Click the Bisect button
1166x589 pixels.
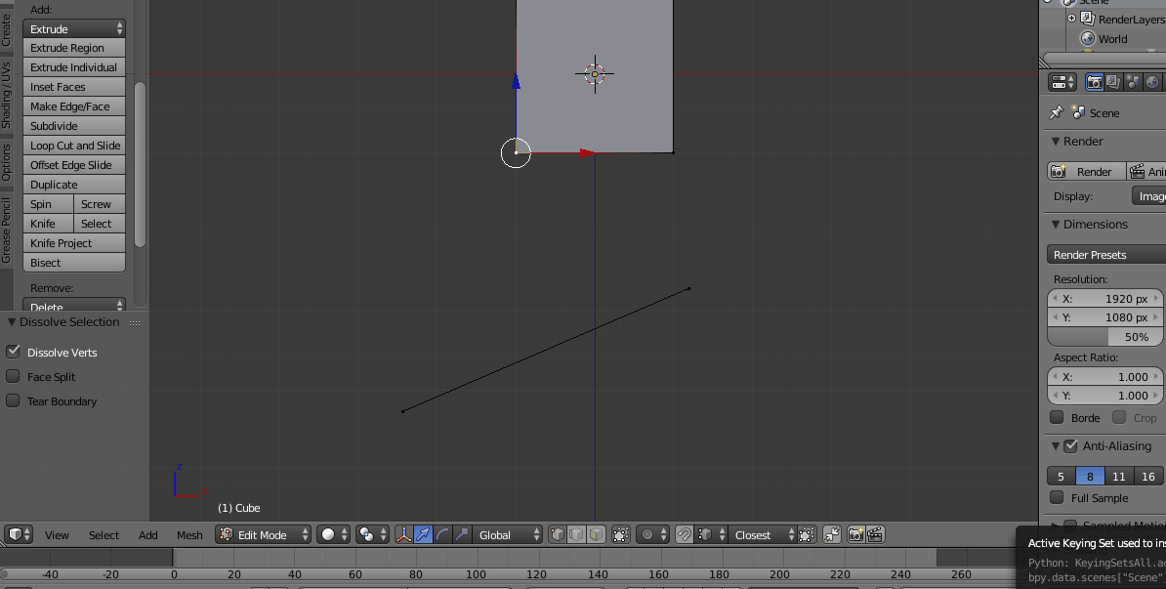74,262
